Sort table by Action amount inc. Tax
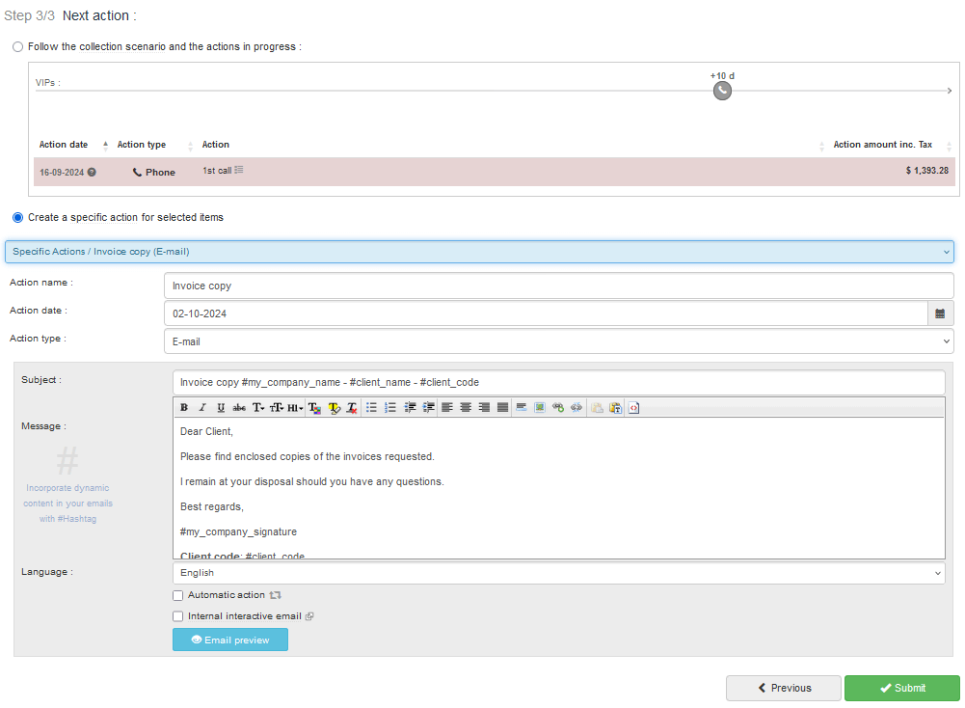This screenshot has height=708, width=965. tap(882, 145)
